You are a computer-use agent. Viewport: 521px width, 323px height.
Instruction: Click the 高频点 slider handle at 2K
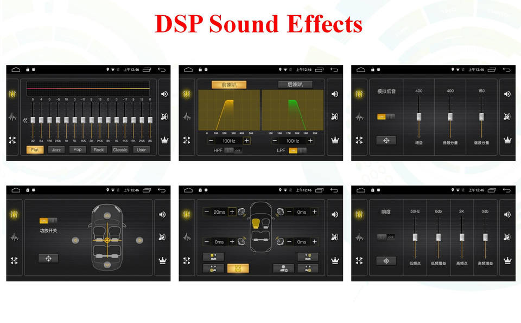[462, 237]
